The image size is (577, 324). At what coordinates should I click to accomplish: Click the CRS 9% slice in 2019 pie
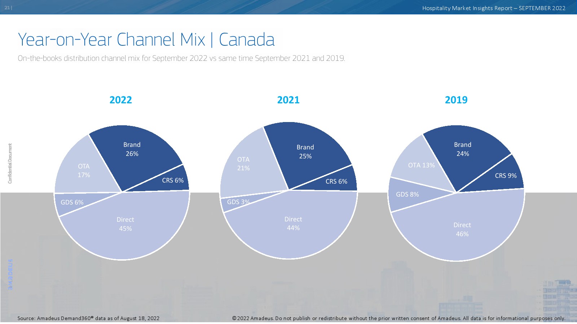click(505, 176)
